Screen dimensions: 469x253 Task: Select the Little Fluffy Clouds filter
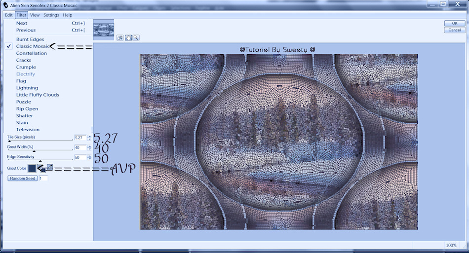[x=48, y=95]
